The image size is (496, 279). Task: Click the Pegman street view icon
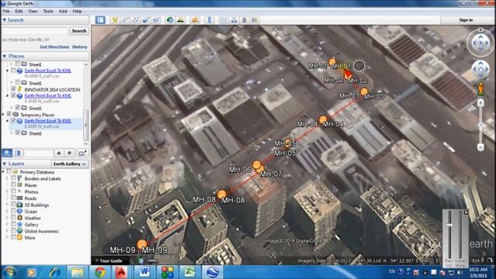coord(480,89)
